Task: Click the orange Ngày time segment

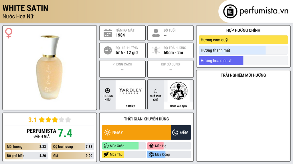Action: pos(136,132)
